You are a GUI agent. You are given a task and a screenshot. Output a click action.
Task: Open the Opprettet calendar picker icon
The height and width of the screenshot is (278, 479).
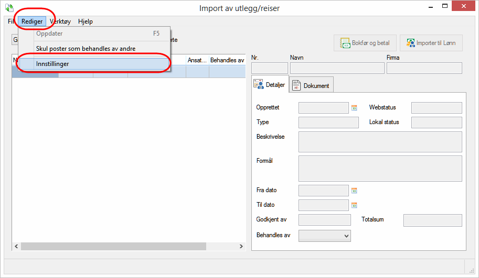[x=354, y=108]
